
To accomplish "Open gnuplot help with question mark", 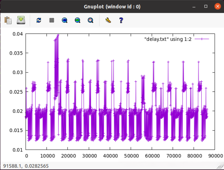I will click(121, 20).
